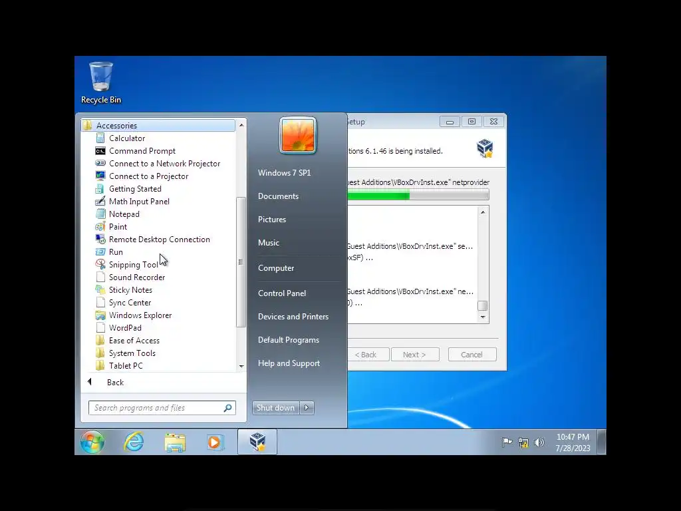Click the Setup log scrollbar thumb
Screen dimensions: 681x511
[x=483, y=305]
